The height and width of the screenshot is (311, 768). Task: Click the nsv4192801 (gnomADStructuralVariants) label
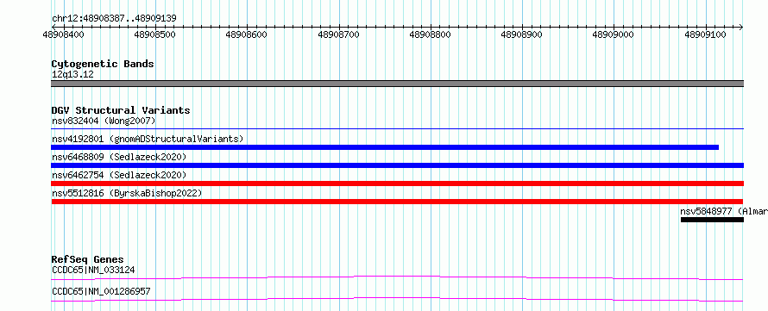point(148,139)
